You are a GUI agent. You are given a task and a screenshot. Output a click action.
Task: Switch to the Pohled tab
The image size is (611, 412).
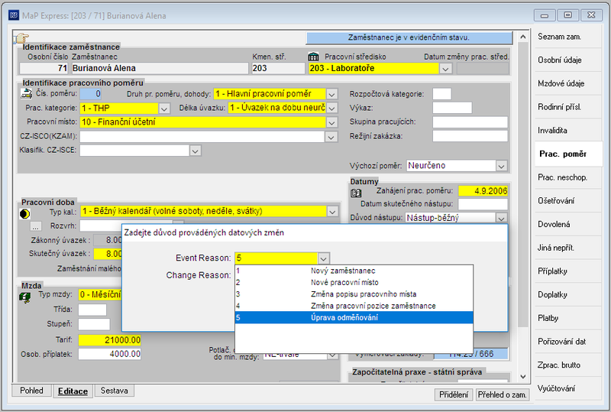(31, 391)
